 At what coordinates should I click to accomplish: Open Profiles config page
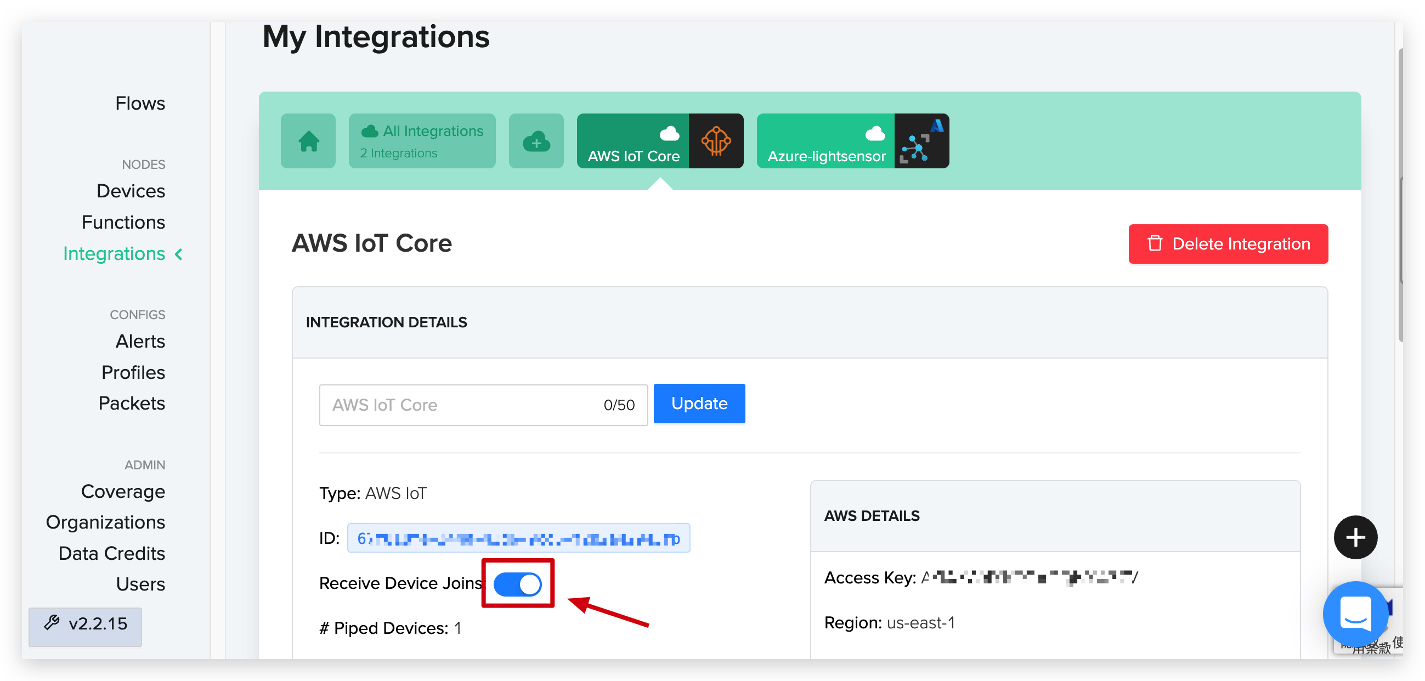click(133, 373)
